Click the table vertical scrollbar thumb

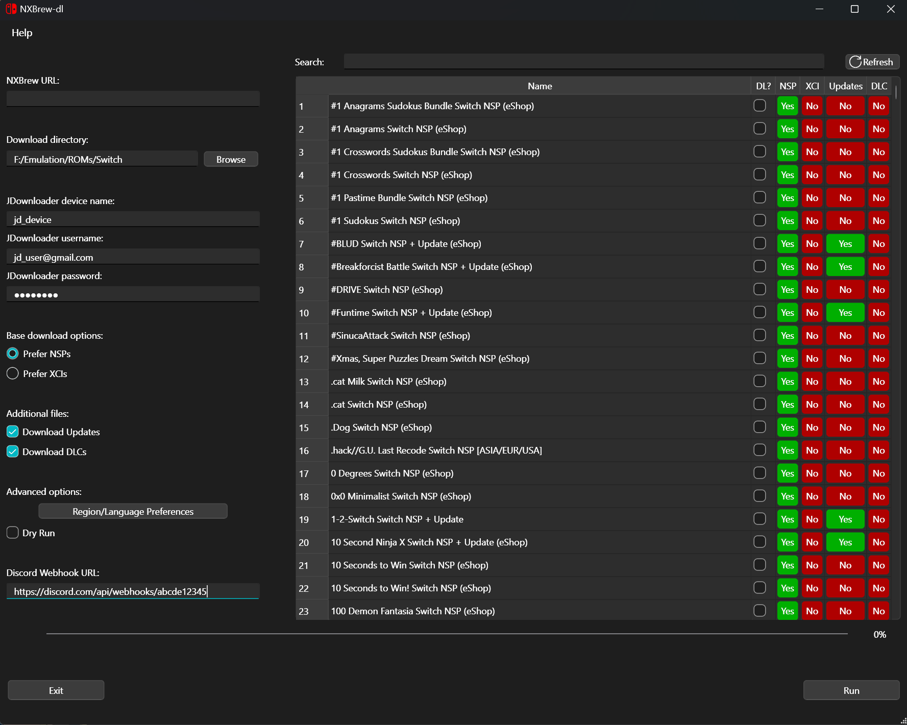point(896,93)
